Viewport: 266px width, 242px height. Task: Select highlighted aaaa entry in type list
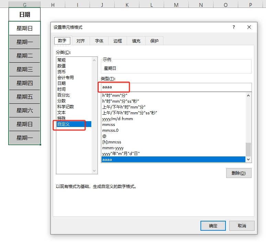pos(173,160)
